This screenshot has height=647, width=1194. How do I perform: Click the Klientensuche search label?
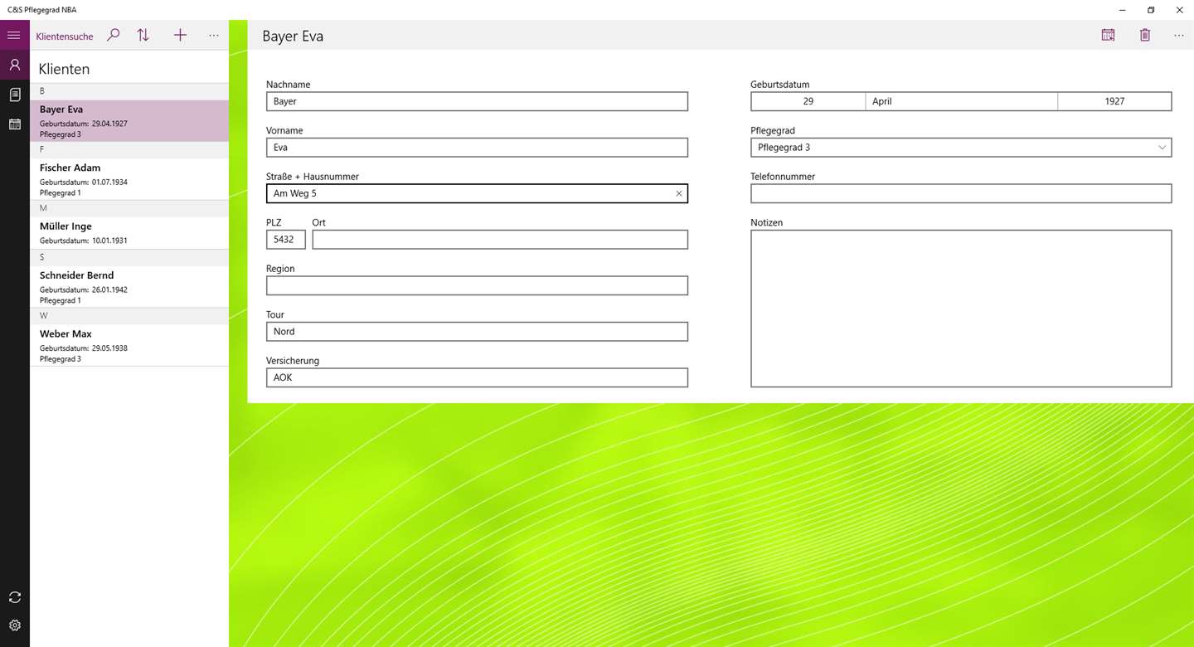65,36
